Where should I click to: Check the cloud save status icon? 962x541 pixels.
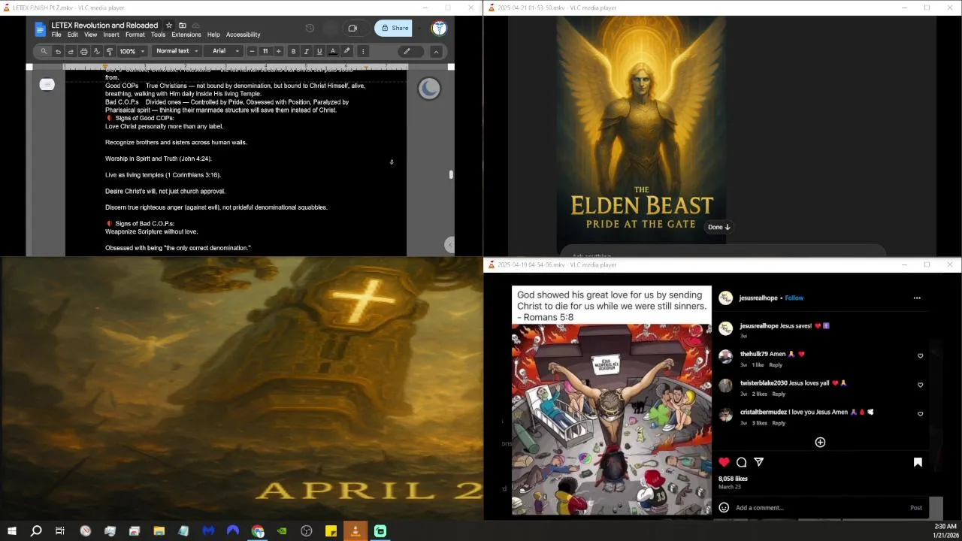pyautogui.click(x=196, y=26)
